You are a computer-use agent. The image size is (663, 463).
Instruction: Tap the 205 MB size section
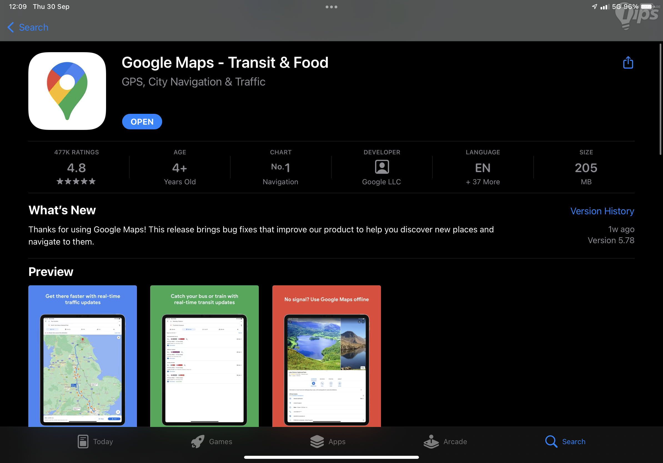(586, 168)
